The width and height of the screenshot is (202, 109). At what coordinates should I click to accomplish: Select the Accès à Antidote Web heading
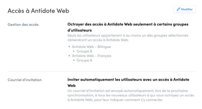pyautogui.click(x=38, y=11)
